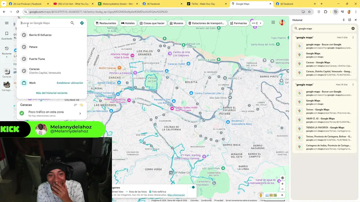The height and width of the screenshot is (202, 360).
Task: Switch to the Lil Uzi Vert YouTube tab
Action: pos(73,4)
